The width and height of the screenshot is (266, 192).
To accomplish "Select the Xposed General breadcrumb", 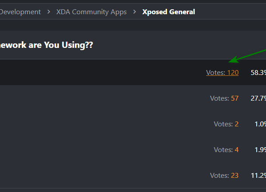I will (168, 12).
